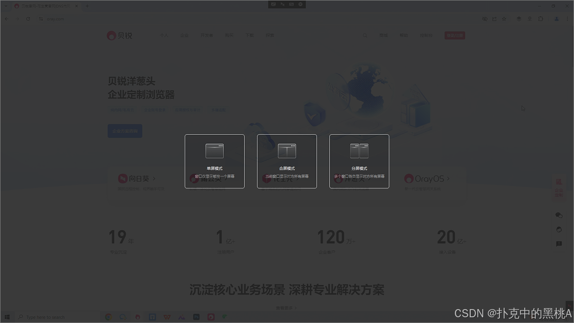Click the red 登录/注册 button
The width and height of the screenshot is (574, 323).
point(454,35)
